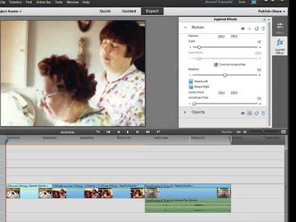This screenshot has height=222, width=296.
Task: Switch to Guided view
Action: pos(129,11)
